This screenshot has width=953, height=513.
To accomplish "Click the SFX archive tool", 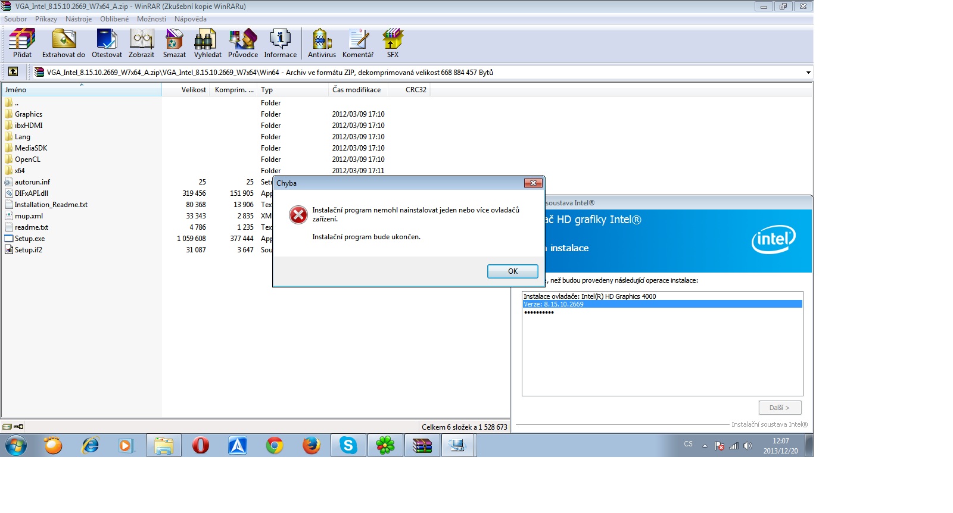I will point(393,43).
